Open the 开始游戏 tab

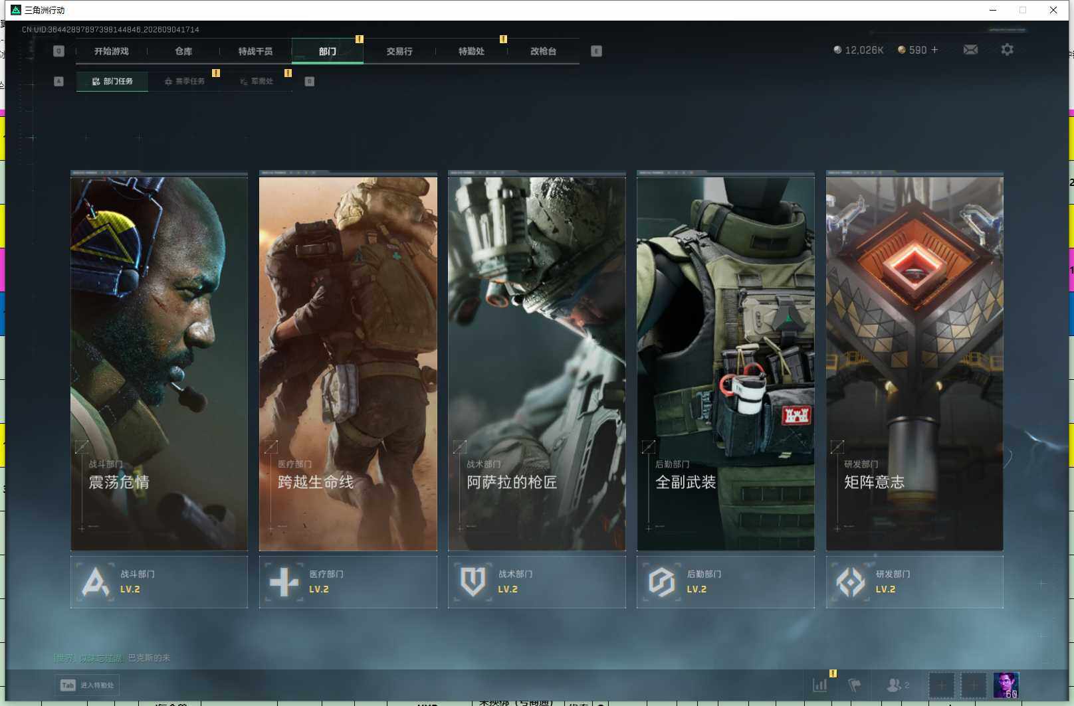click(111, 51)
